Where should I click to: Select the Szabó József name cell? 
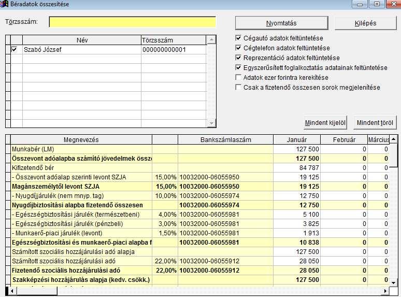click(x=82, y=50)
